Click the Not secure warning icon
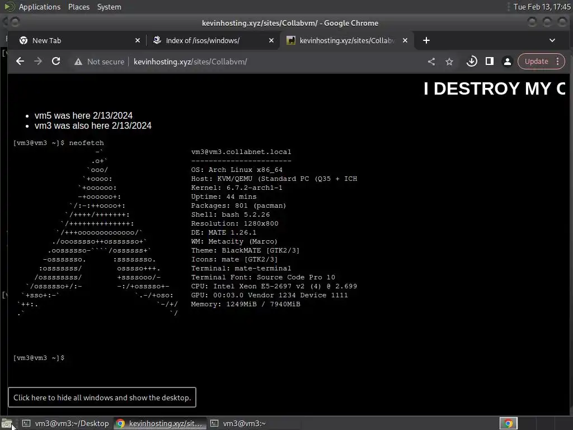 78,62
